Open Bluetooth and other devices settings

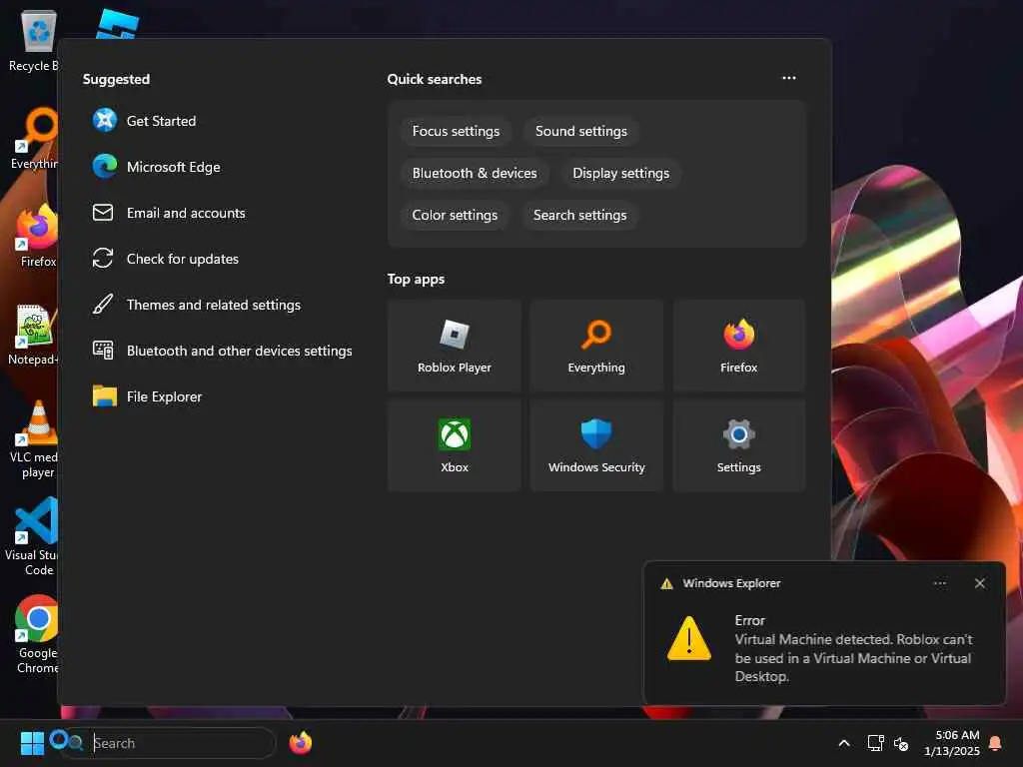223,351
